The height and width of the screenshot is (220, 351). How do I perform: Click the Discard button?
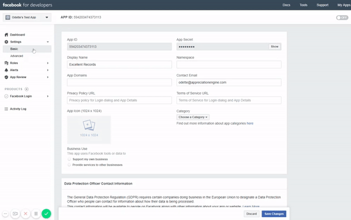tap(252, 214)
